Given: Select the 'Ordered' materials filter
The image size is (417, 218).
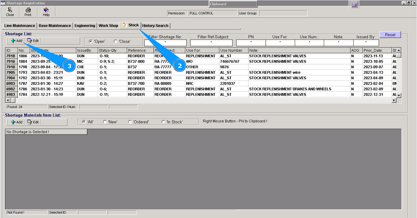Looking at the screenshot, I should tap(130, 122).
